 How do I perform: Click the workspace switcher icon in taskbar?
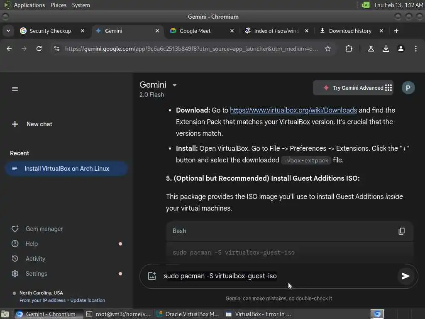[377, 314]
